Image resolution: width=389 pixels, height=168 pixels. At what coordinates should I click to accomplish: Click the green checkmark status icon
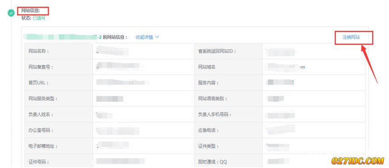(x=11, y=13)
